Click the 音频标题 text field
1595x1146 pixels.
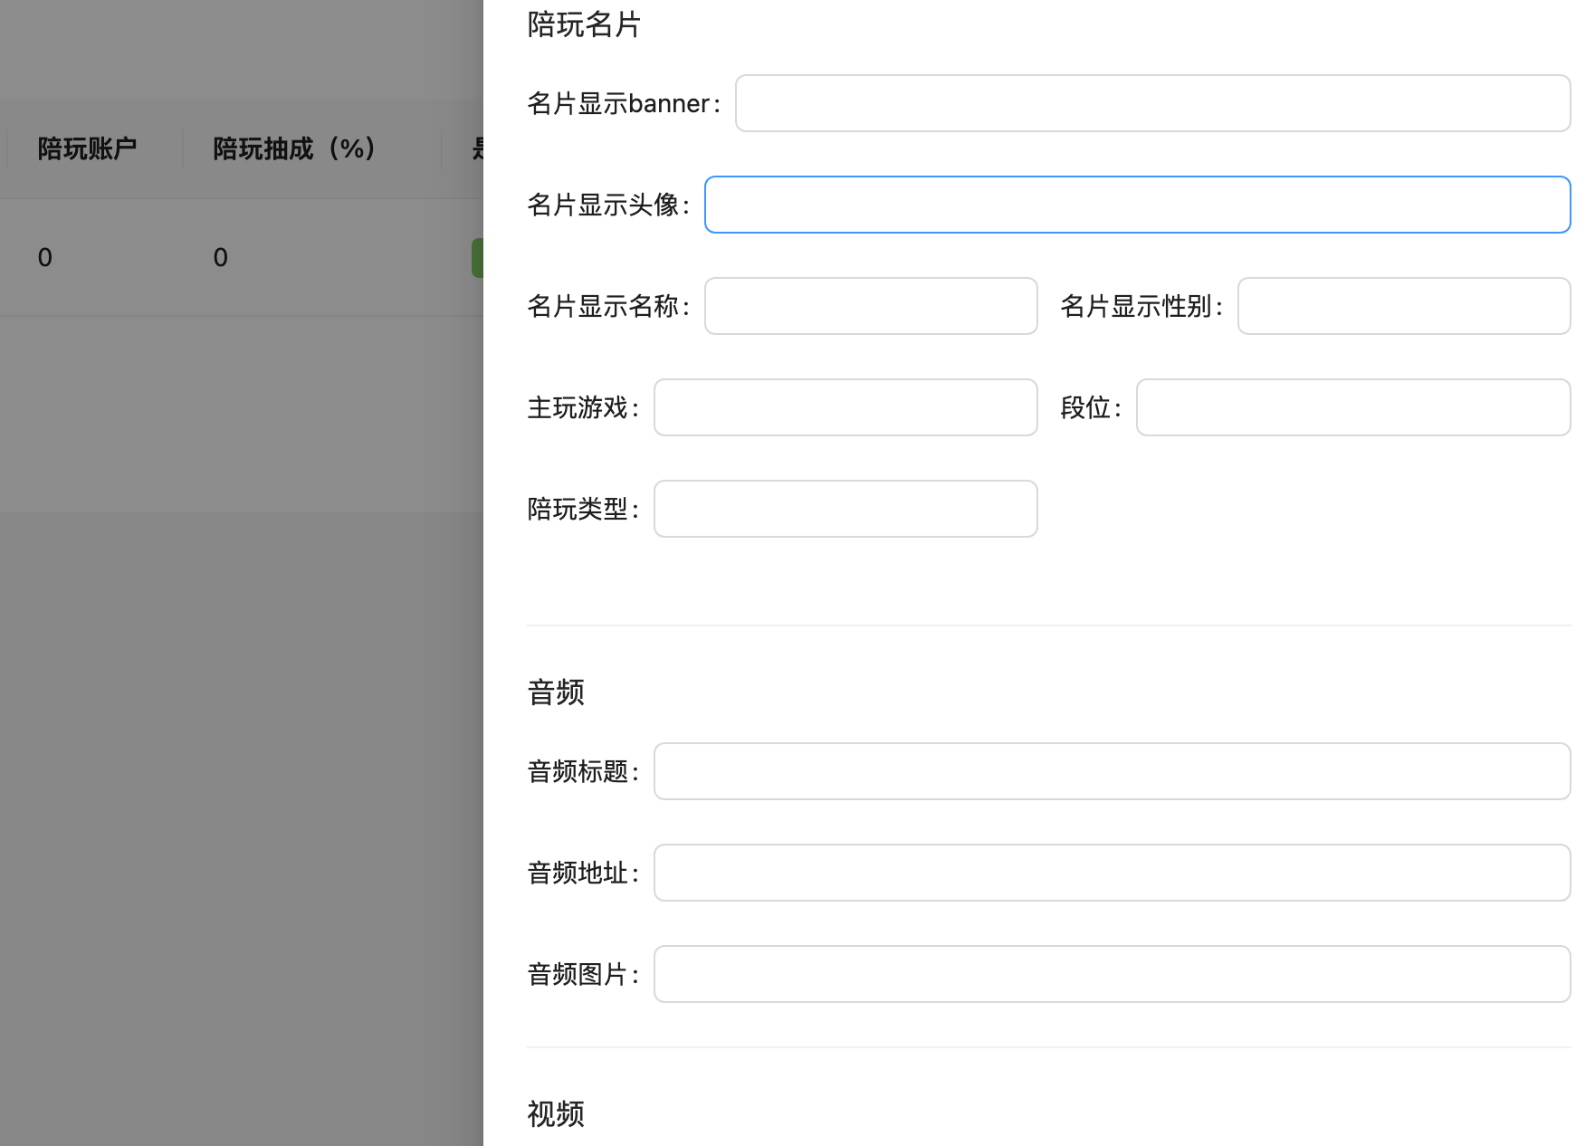(x=1112, y=771)
